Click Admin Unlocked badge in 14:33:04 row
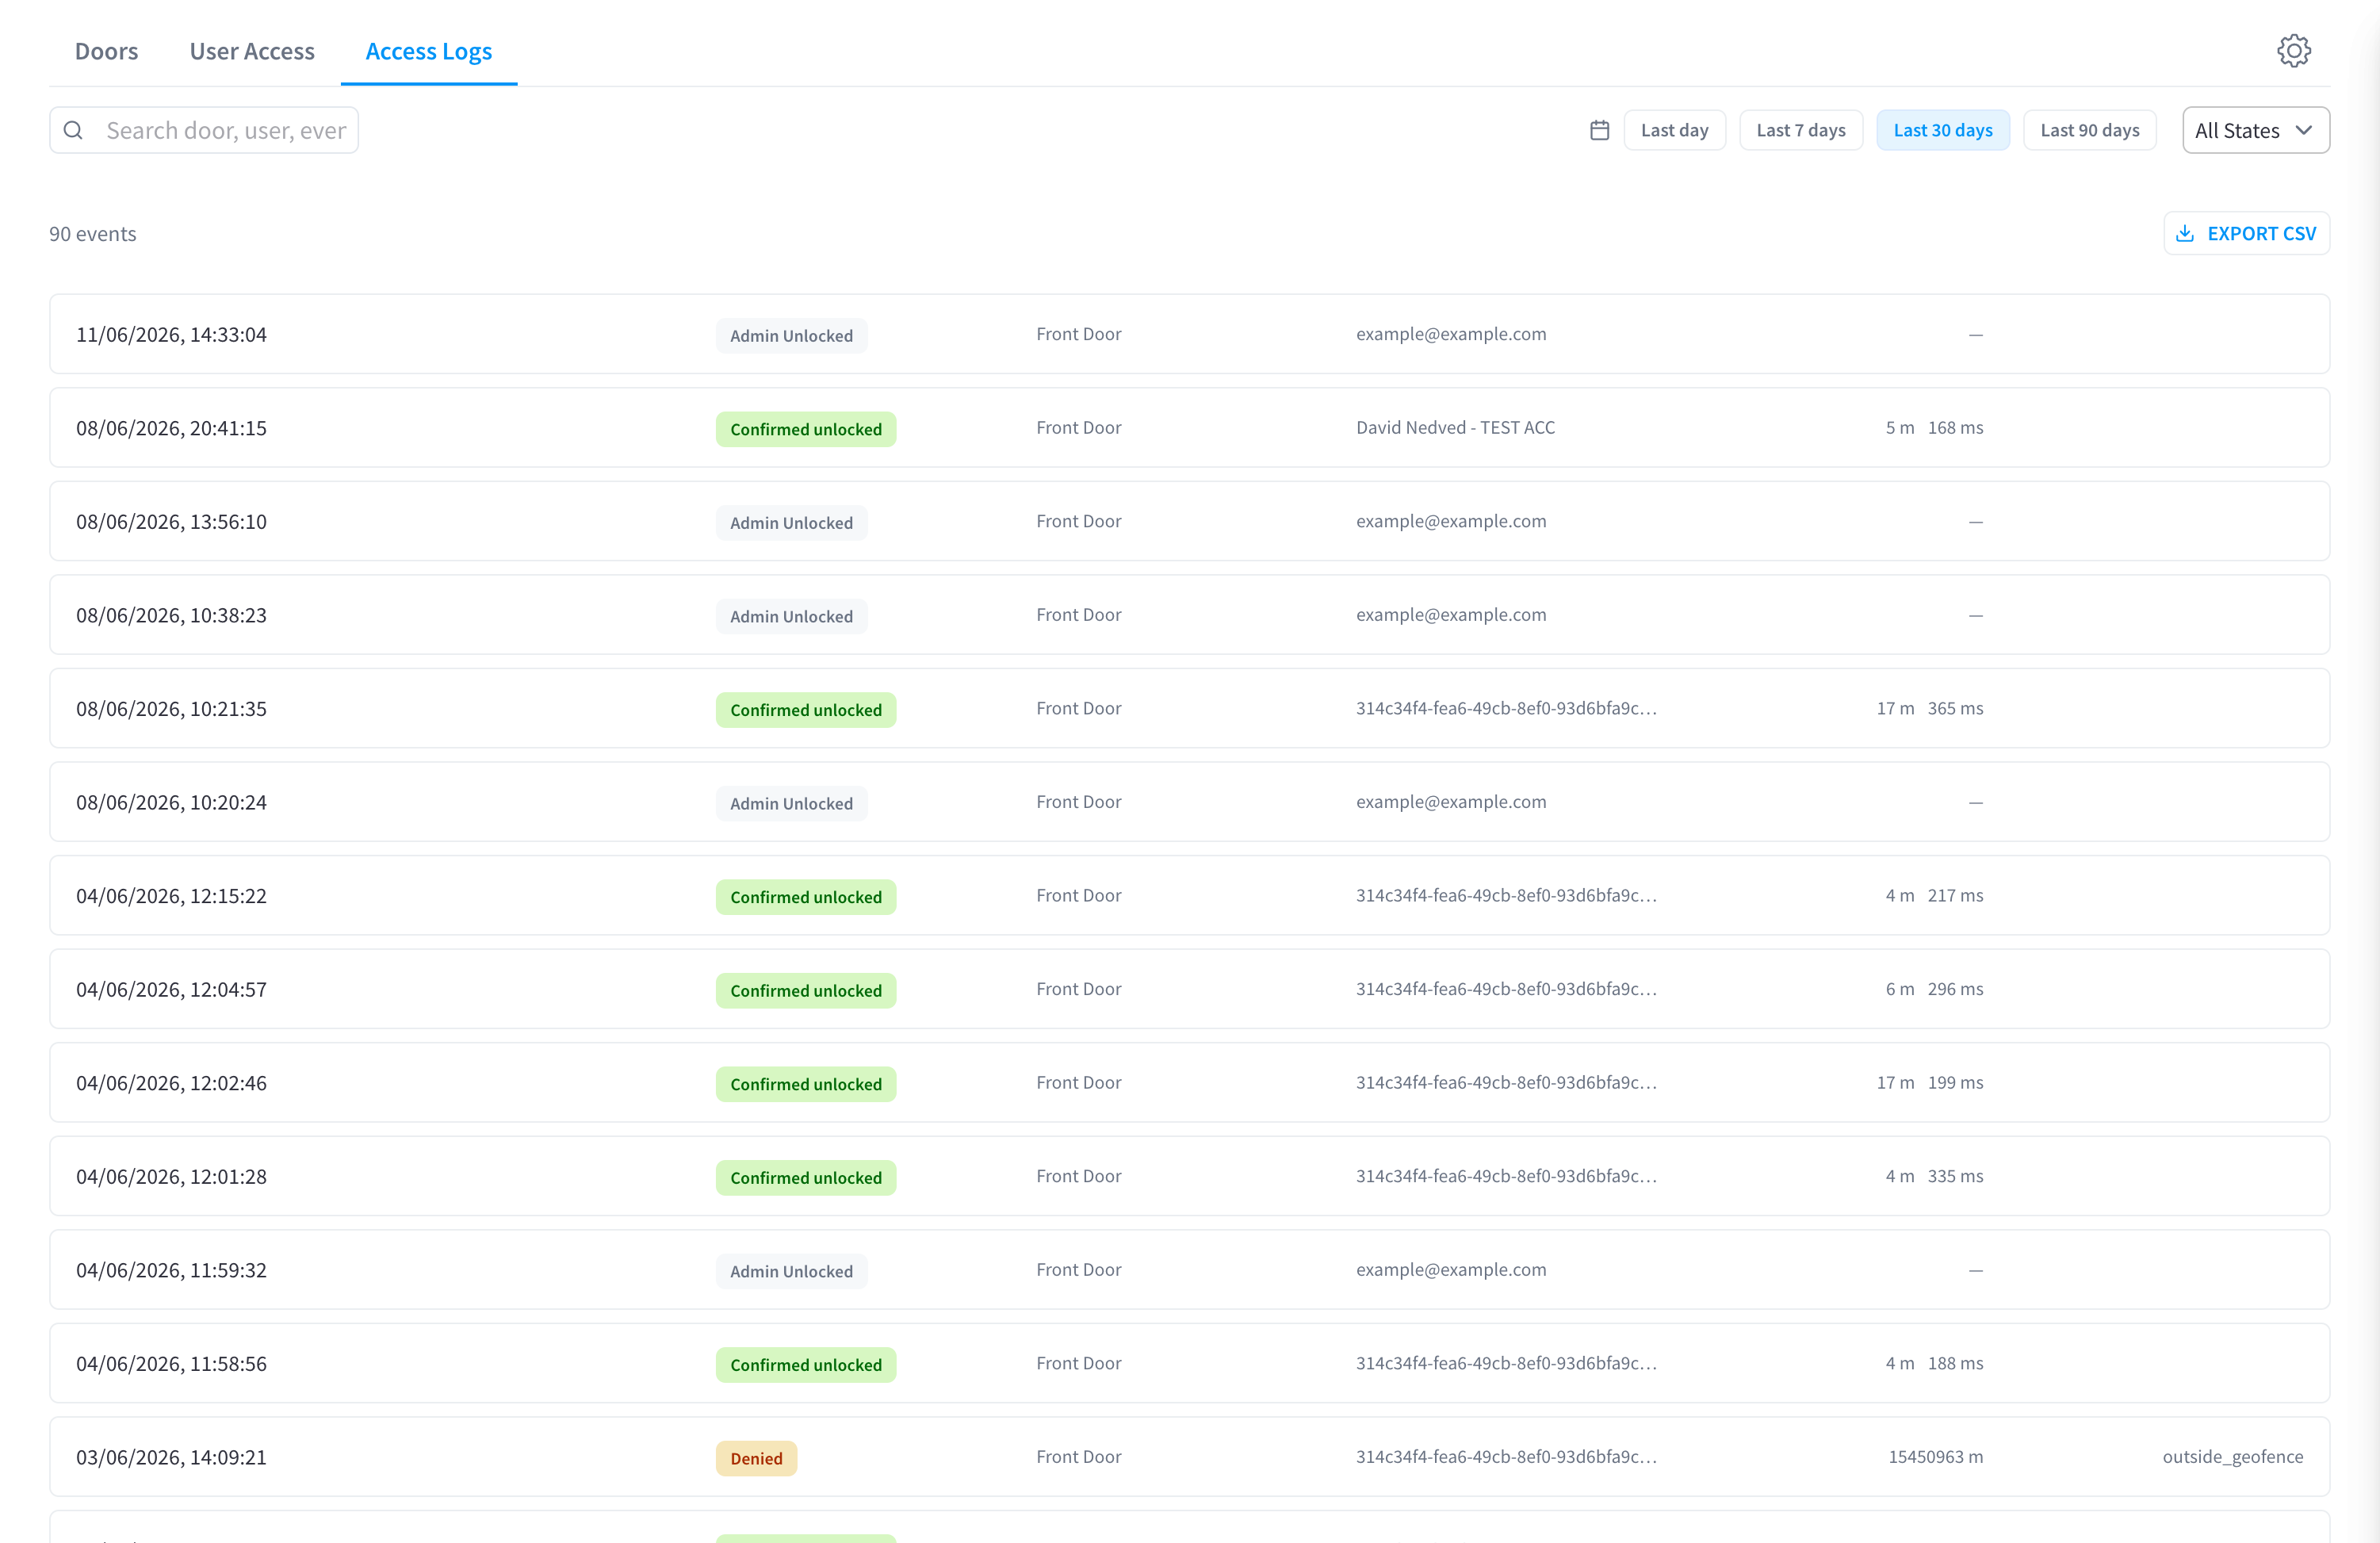Screen dimensions: 2380x1543 (x=791, y=336)
